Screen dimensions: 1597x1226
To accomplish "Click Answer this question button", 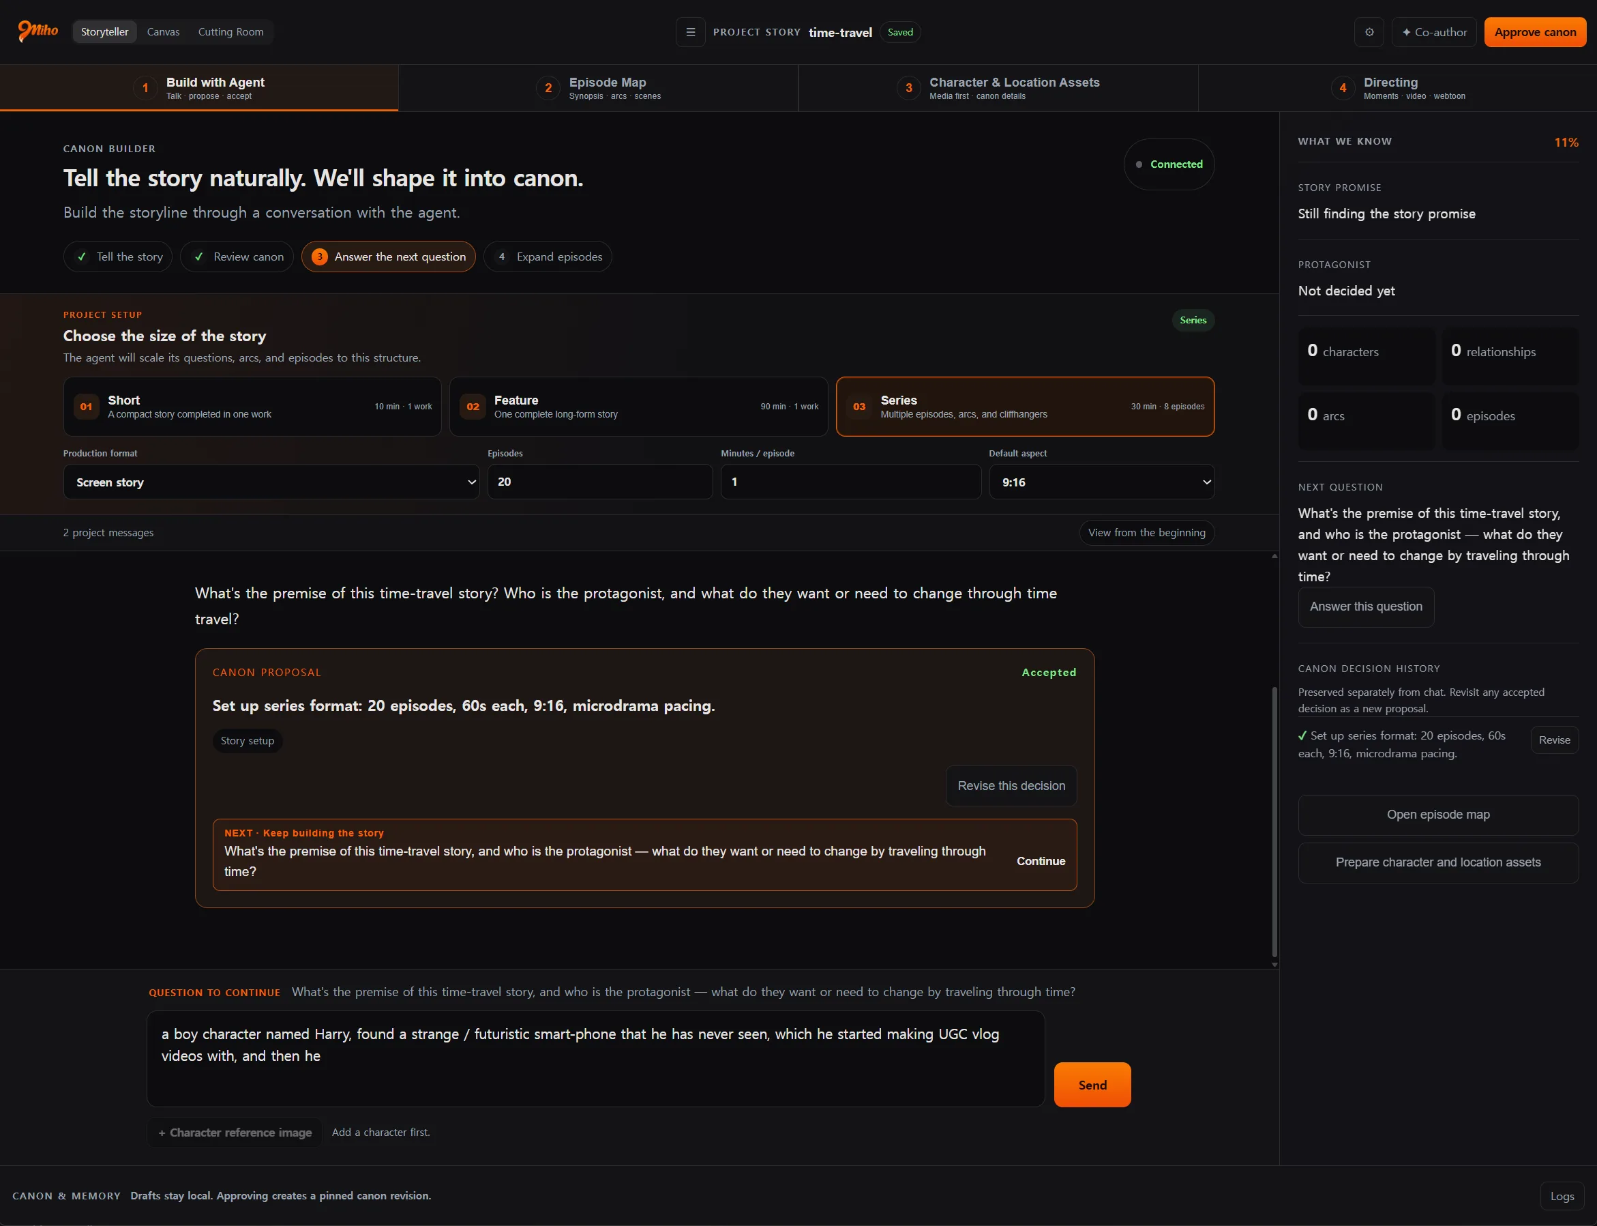I will point(1366,607).
